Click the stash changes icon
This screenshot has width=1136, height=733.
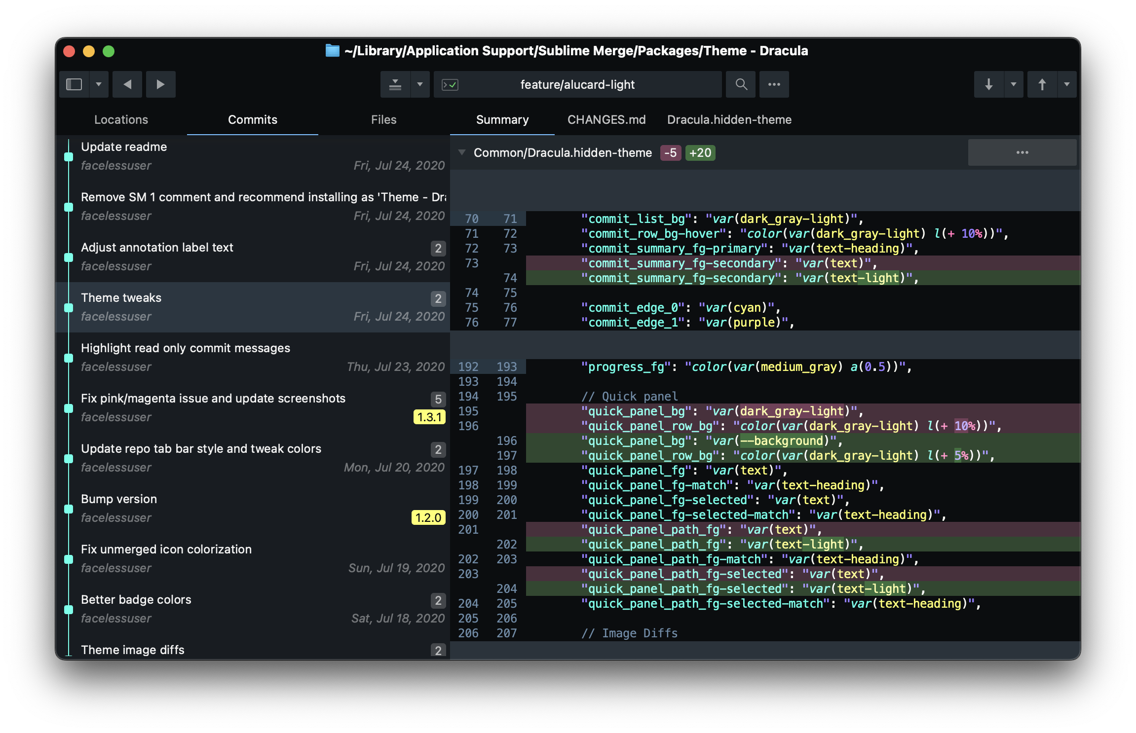tap(395, 84)
